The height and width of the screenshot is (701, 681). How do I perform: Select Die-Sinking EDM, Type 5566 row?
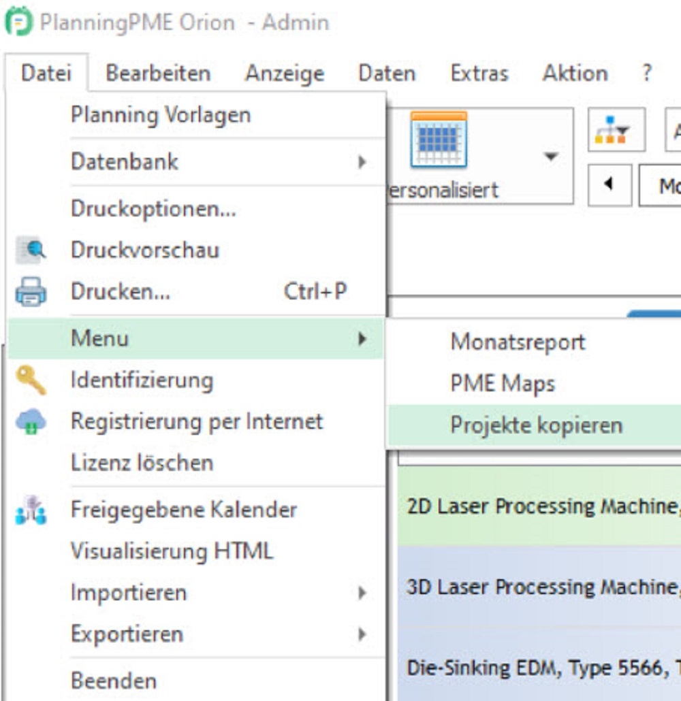click(539, 668)
